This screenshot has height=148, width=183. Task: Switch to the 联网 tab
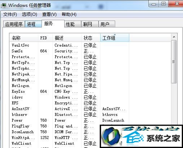90,24
